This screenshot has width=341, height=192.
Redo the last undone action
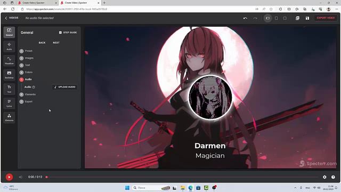(x=255, y=18)
